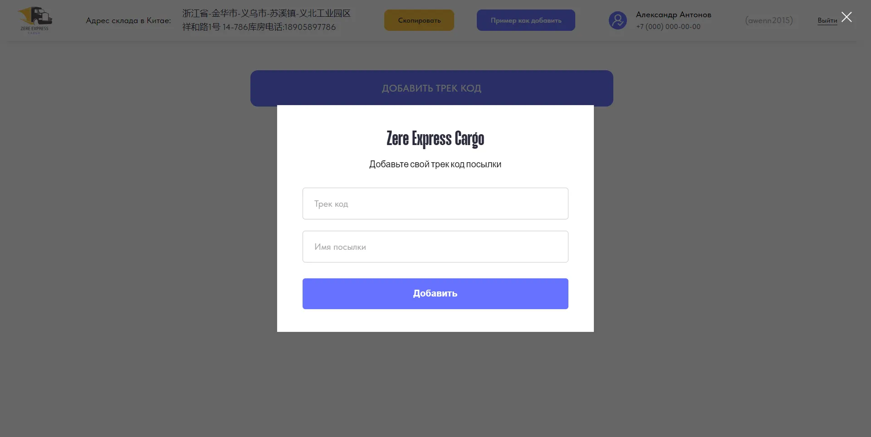Click the Chinese warehouse address text
871x437 pixels.
266,20
